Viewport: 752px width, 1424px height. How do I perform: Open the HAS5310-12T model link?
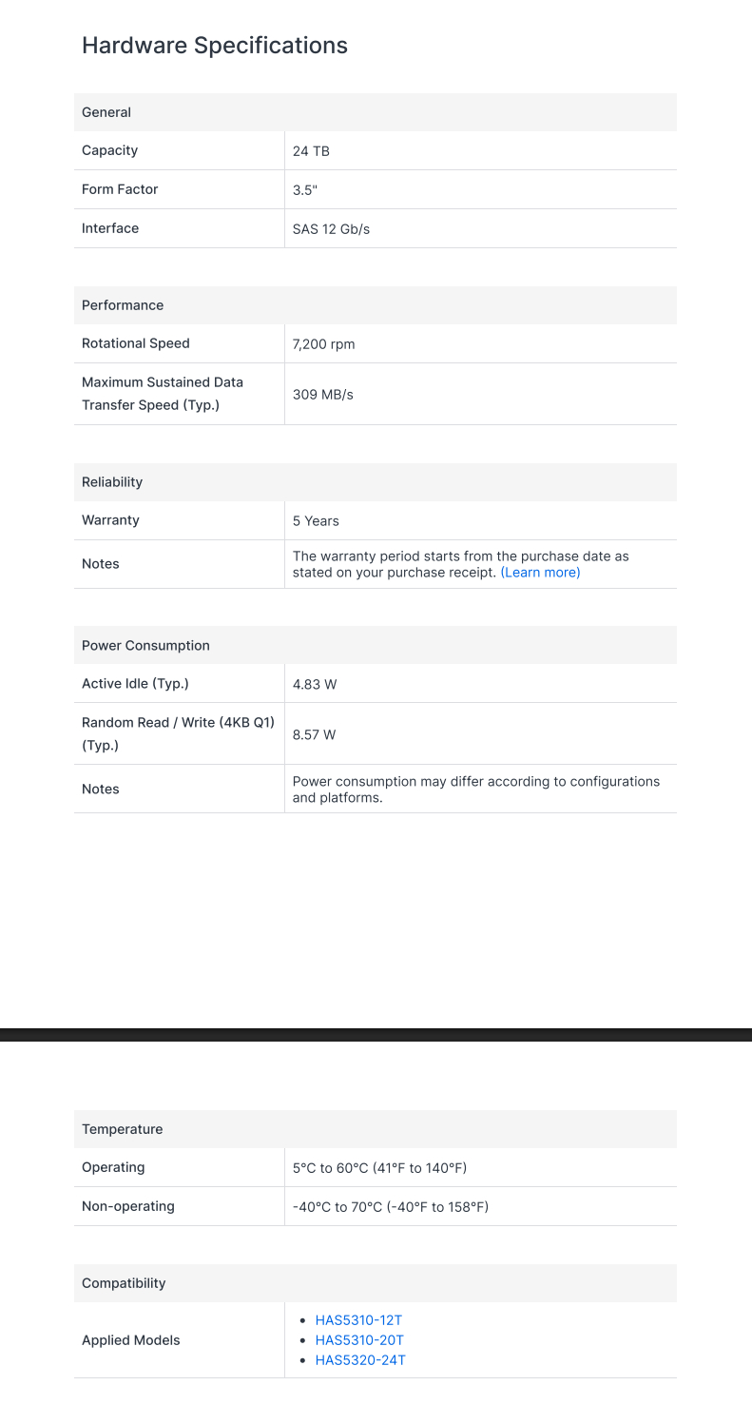coord(358,1320)
